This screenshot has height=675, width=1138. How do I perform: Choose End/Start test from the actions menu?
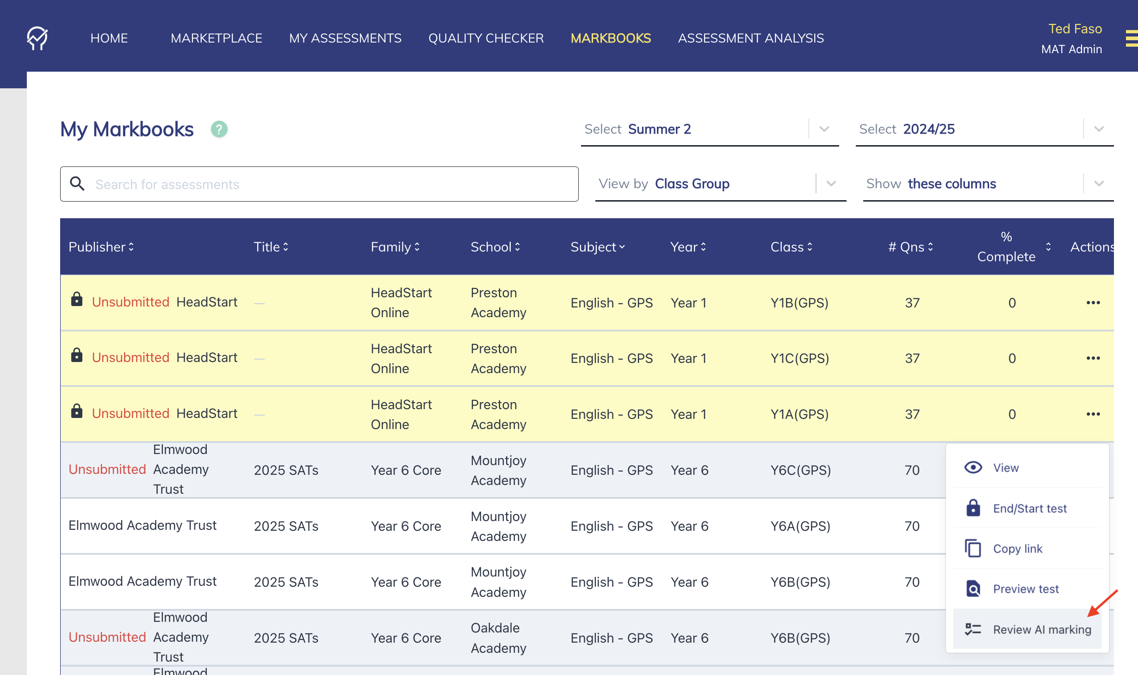(x=1027, y=508)
